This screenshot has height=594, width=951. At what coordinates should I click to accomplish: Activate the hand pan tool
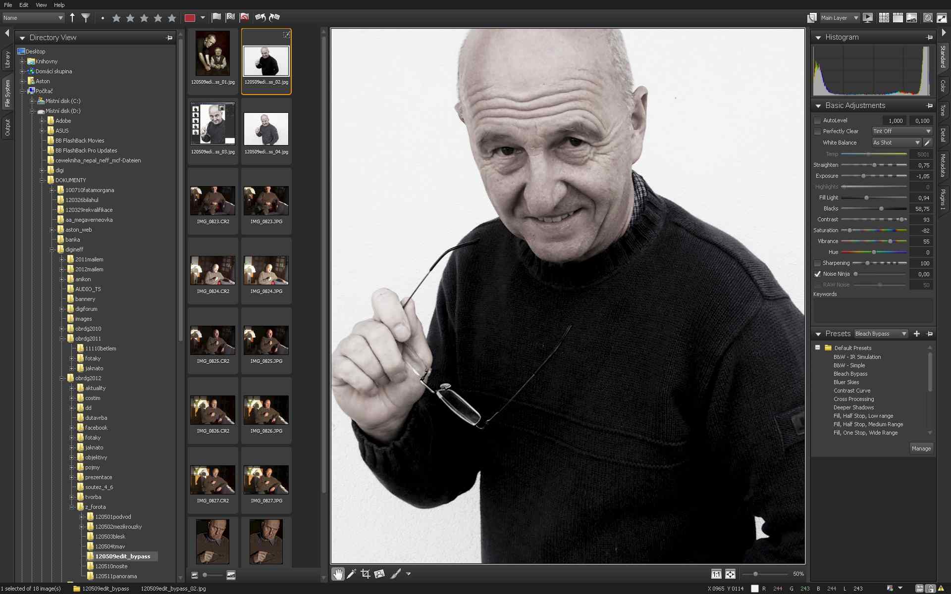pyautogui.click(x=338, y=574)
